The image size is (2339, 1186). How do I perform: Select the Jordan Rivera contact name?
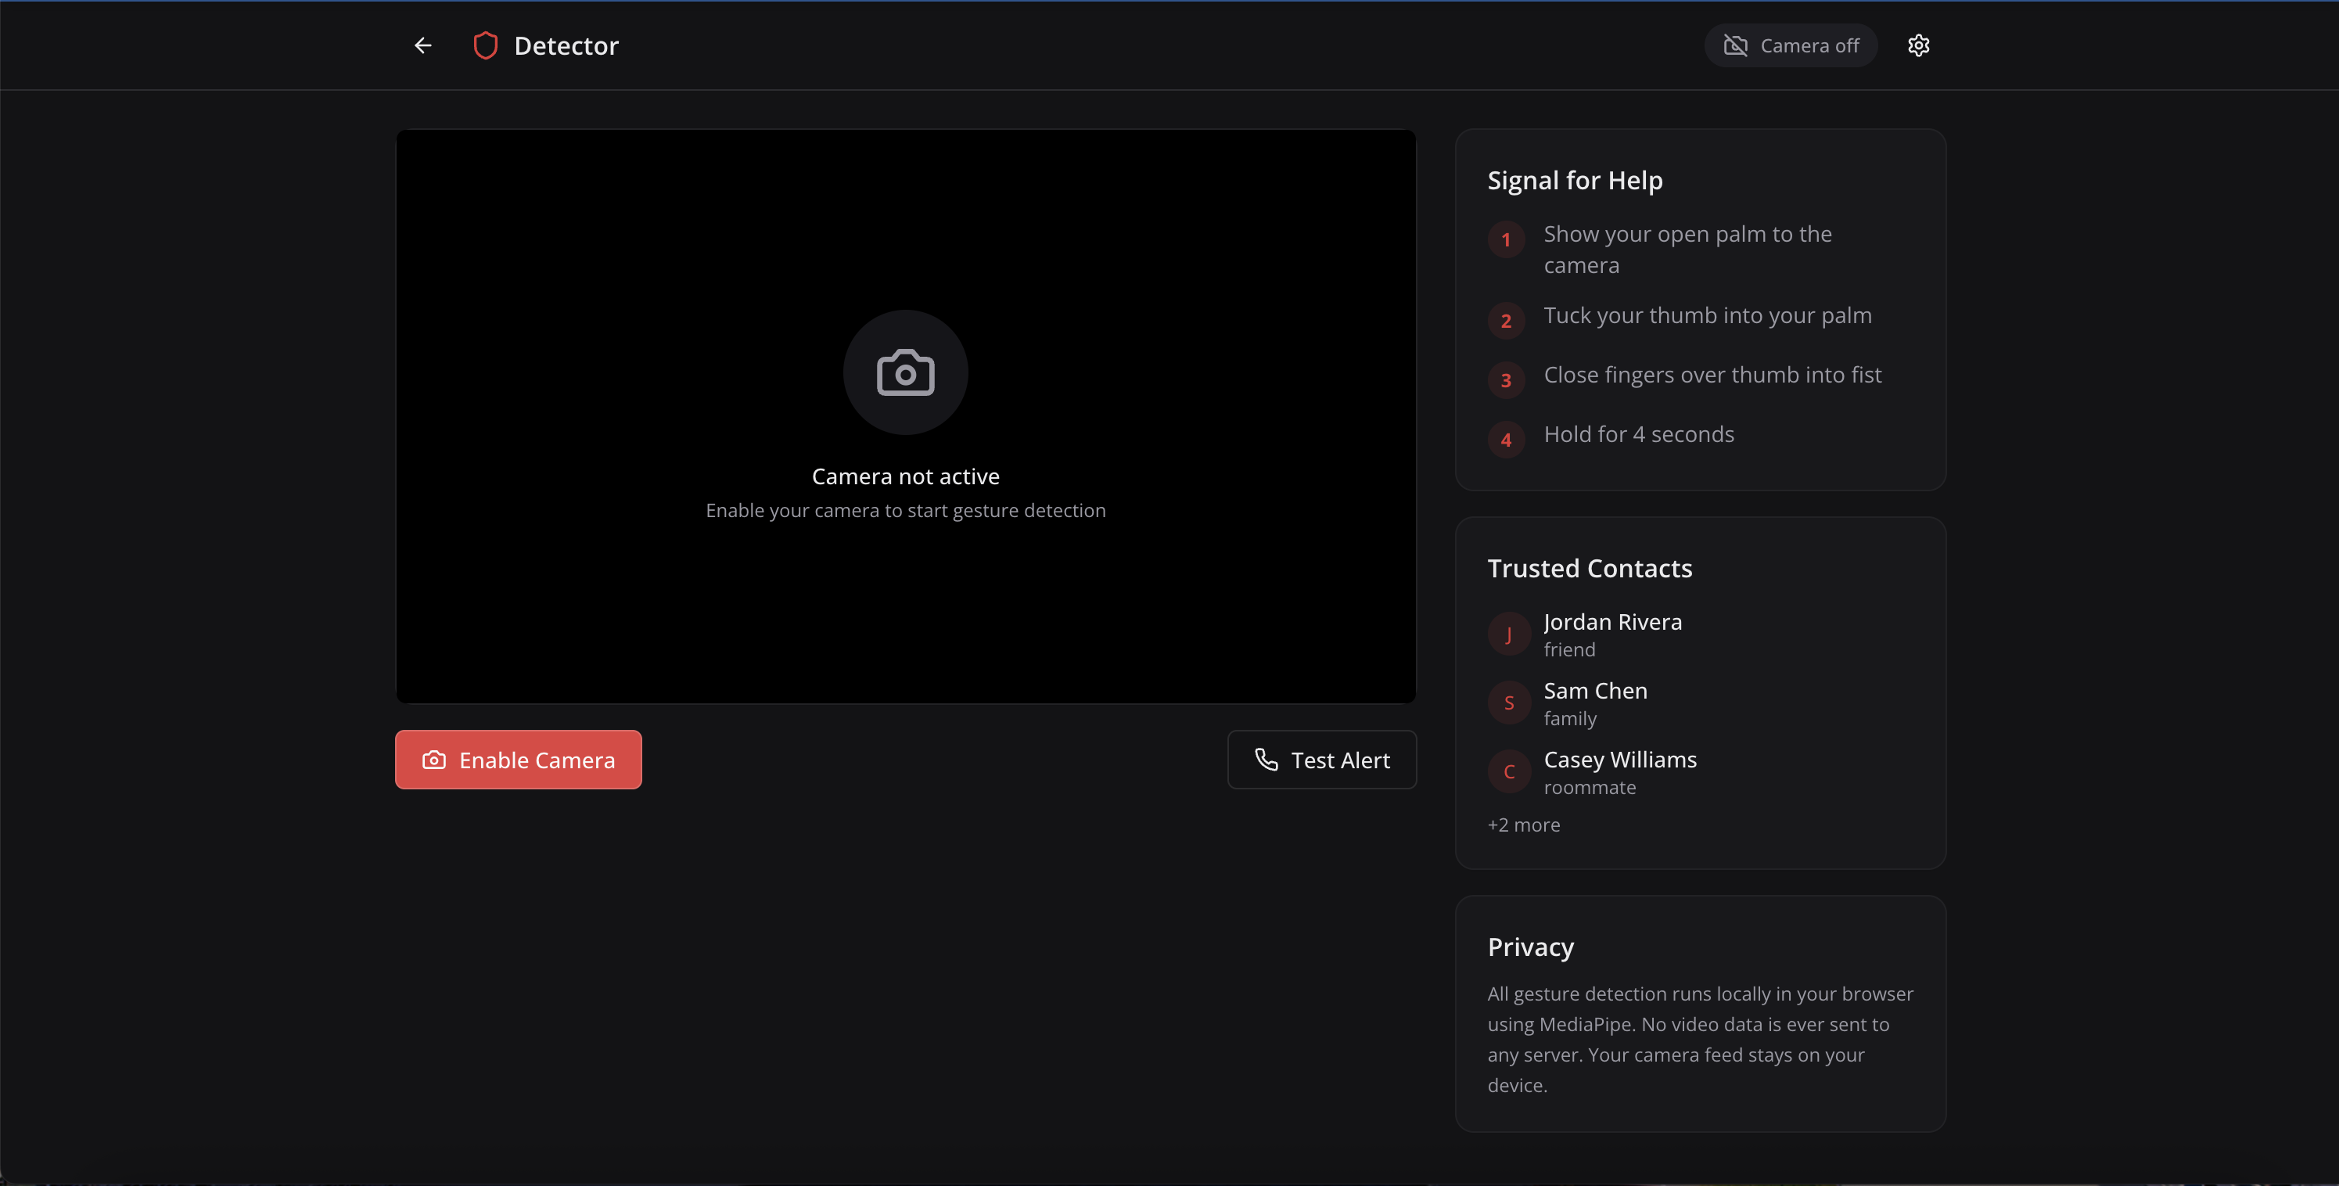tap(1612, 622)
